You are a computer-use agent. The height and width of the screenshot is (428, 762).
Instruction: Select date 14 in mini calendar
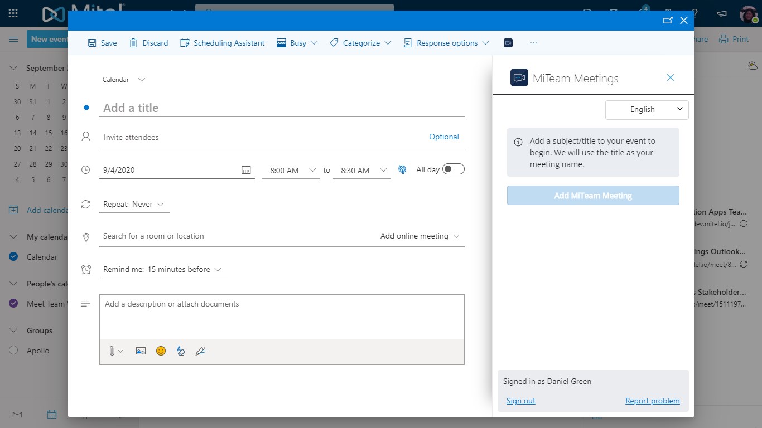tap(33, 133)
